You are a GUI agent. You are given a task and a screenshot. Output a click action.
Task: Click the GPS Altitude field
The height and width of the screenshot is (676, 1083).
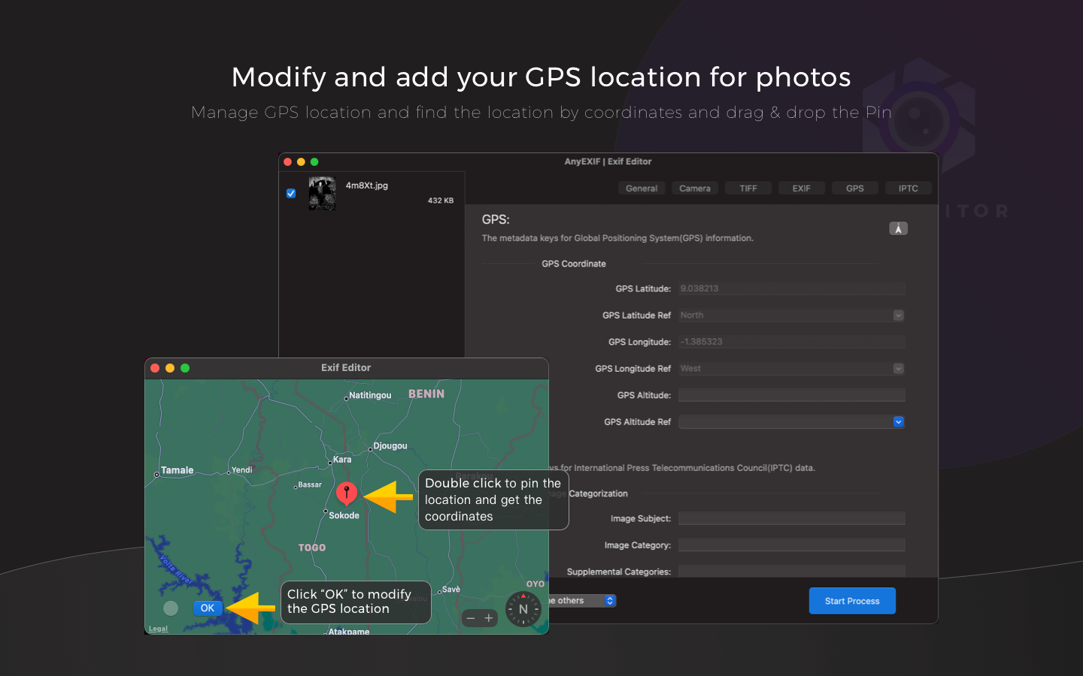pyautogui.click(x=791, y=395)
